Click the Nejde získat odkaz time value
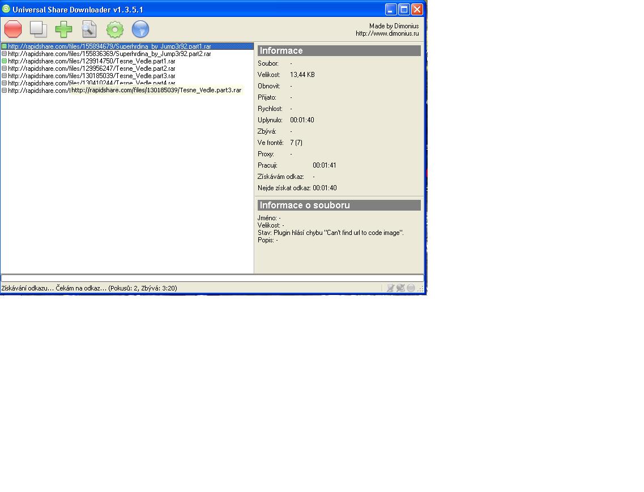The width and height of the screenshot is (644, 492). click(x=325, y=187)
